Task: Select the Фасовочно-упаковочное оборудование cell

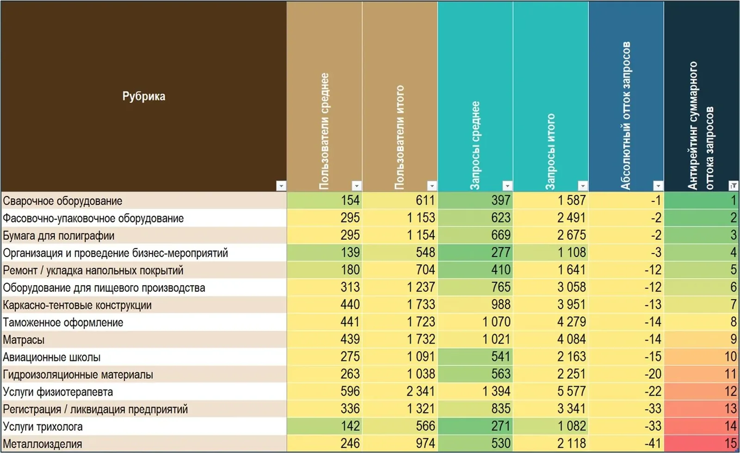Action: (x=144, y=218)
